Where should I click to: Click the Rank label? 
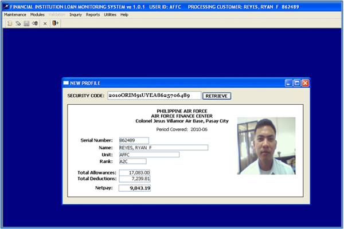(x=106, y=161)
